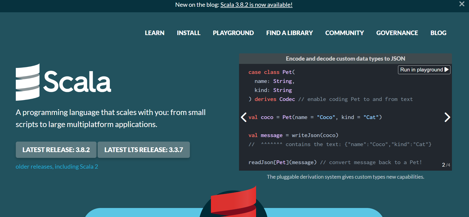Advance to the next code example

pyautogui.click(x=447, y=117)
